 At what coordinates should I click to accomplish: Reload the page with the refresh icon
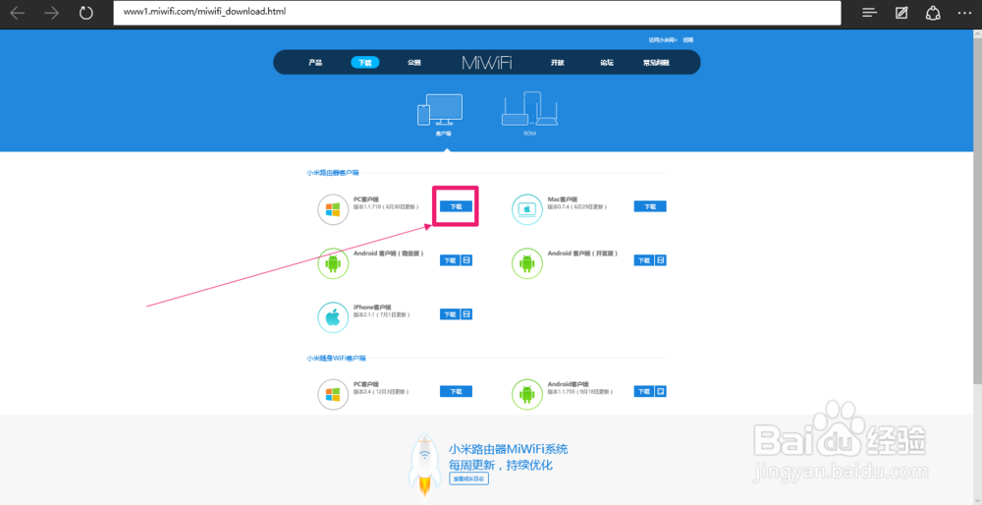pos(86,13)
